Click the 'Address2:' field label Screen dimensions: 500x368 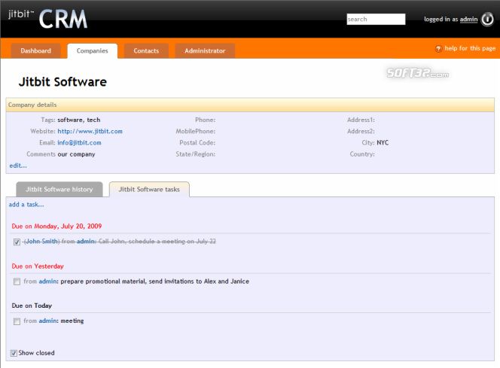(361, 131)
